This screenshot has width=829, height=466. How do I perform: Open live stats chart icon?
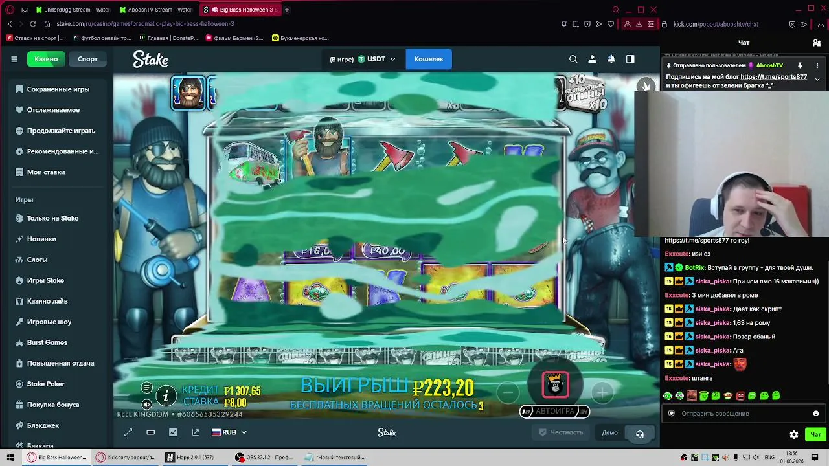[x=173, y=432]
